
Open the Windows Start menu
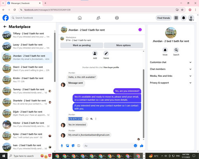4,156
